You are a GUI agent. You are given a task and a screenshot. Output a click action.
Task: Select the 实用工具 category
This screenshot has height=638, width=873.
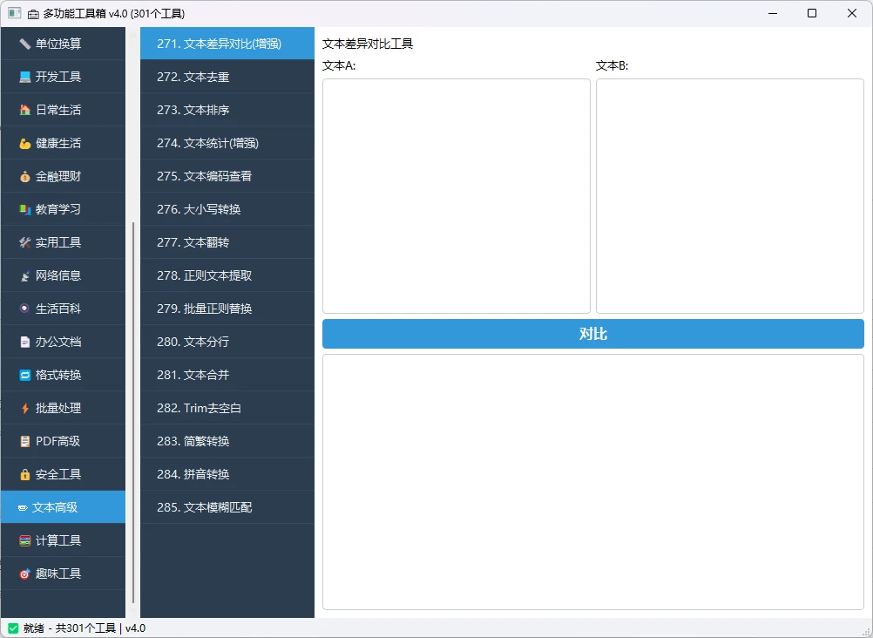(x=63, y=242)
